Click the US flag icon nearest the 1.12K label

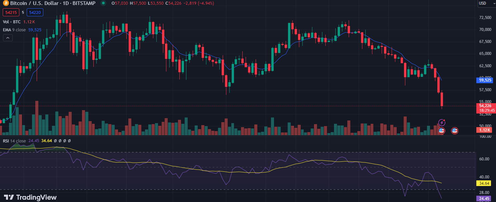(454, 131)
